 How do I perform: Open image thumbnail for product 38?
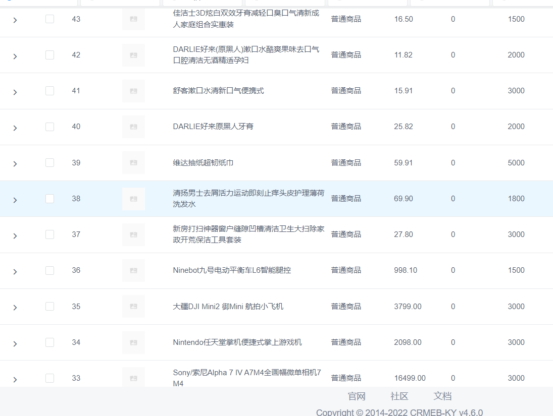pyautogui.click(x=133, y=199)
